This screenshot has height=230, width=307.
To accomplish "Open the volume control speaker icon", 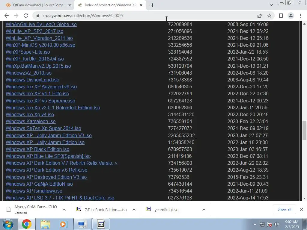I will point(277,224).
